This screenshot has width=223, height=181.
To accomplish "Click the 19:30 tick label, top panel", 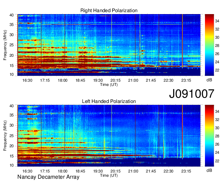I will (98, 80).
